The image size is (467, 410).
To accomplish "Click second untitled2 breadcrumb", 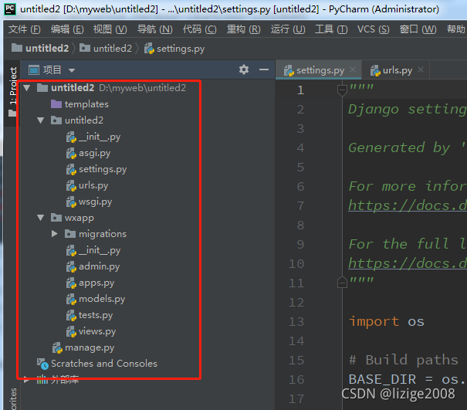I will 106,48.
